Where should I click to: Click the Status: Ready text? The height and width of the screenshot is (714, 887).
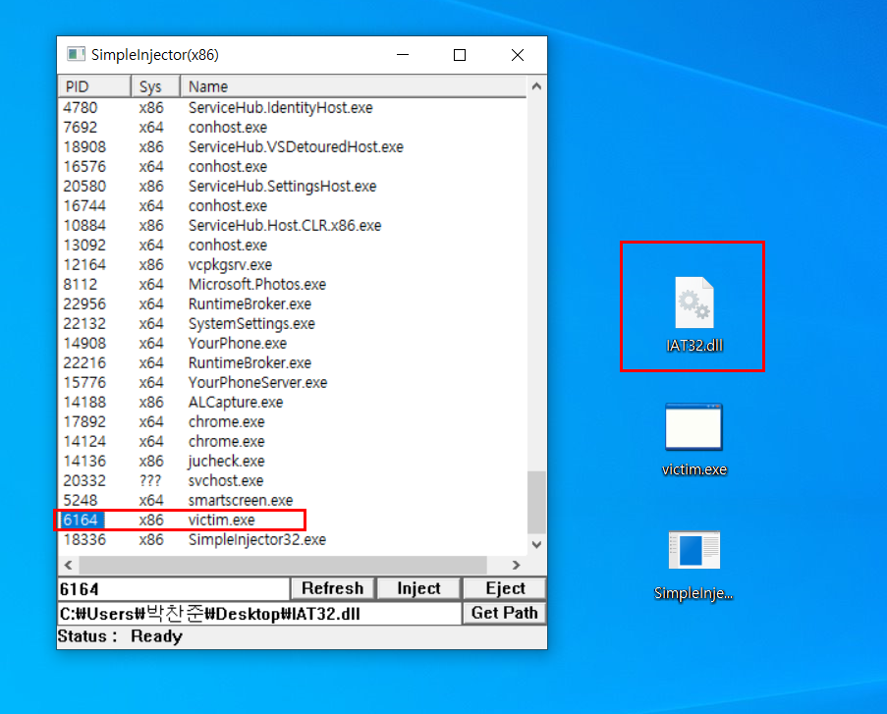point(120,636)
